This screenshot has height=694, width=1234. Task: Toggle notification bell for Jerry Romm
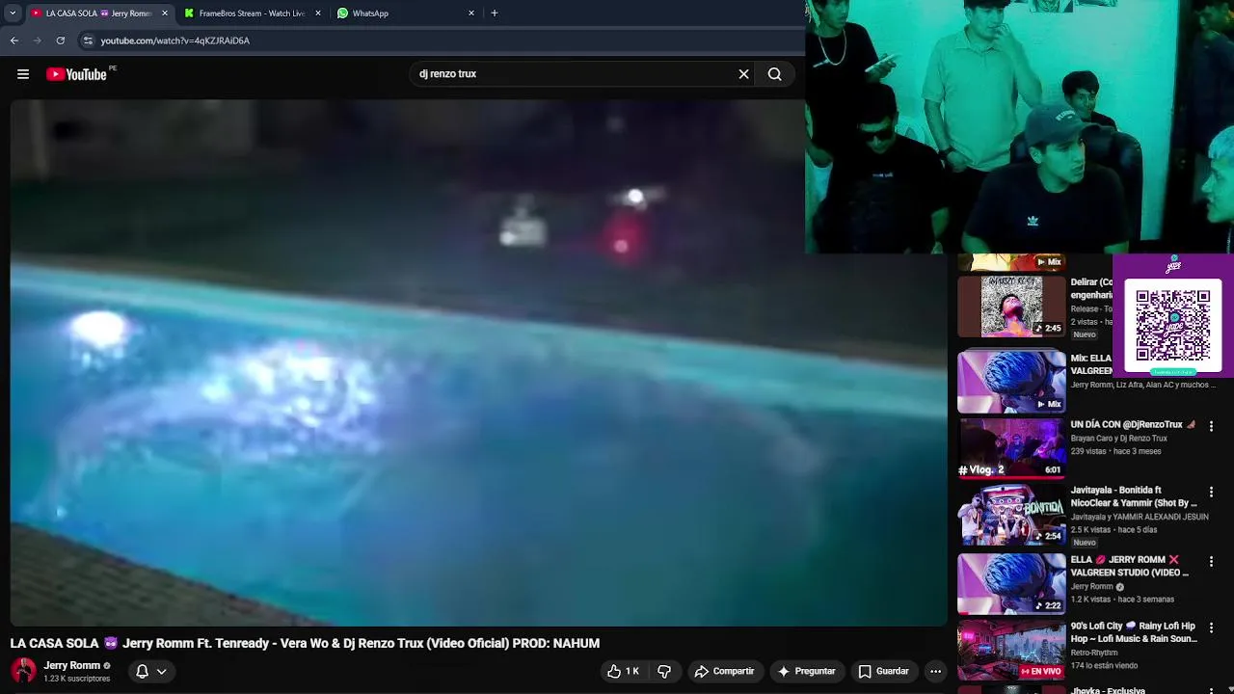coord(142,671)
